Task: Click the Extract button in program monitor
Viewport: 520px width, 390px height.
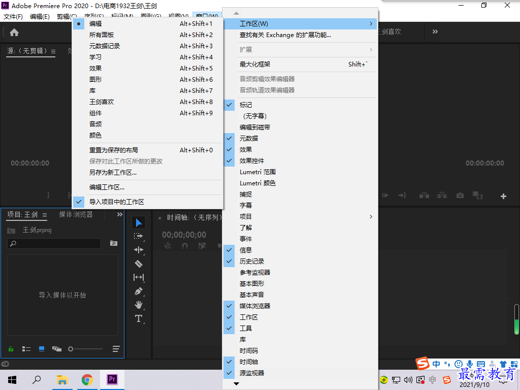Action: coord(442,196)
